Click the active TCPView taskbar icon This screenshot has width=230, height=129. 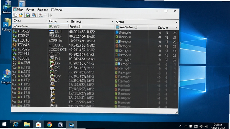pos(71,125)
